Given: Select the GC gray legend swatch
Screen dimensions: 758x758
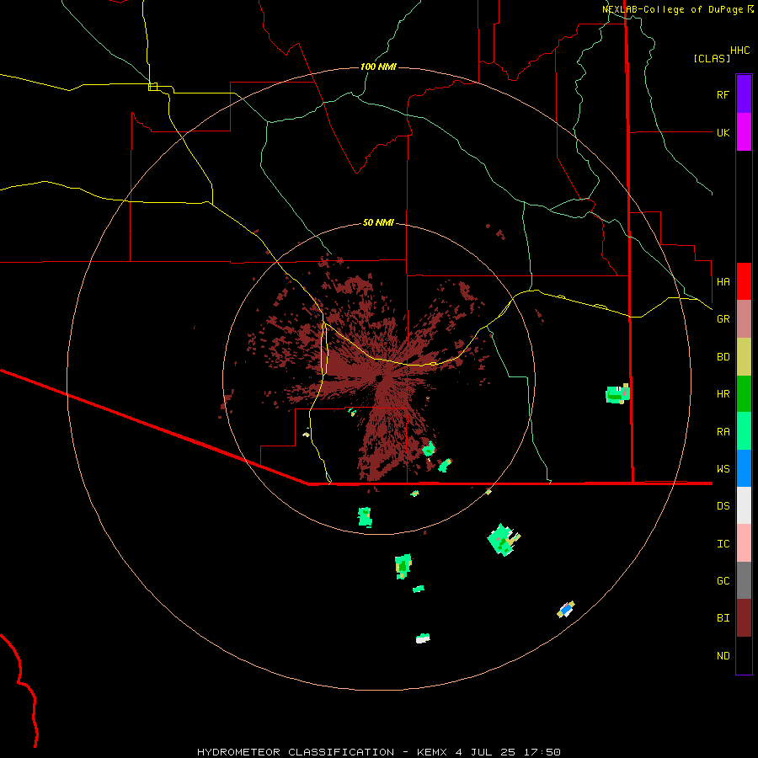Looking at the screenshot, I should (744, 580).
